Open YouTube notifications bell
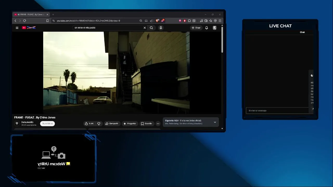This screenshot has width=333, height=187. [x=207, y=28]
